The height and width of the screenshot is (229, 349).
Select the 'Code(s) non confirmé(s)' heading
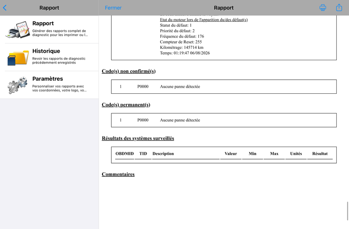[x=129, y=71]
